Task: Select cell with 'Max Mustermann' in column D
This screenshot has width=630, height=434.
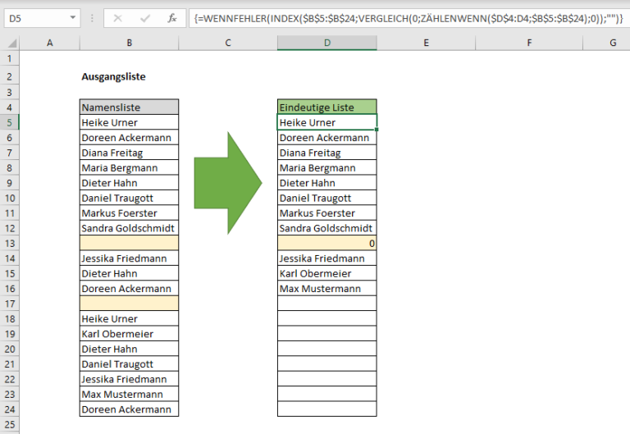Action: pyautogui.click(x=327, y=289)
